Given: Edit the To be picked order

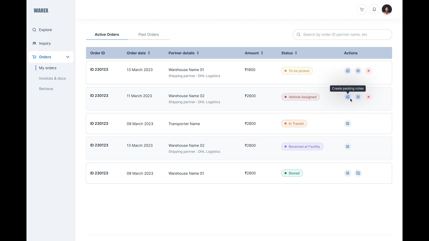Looking at the screenshot, I should (358, 71).
